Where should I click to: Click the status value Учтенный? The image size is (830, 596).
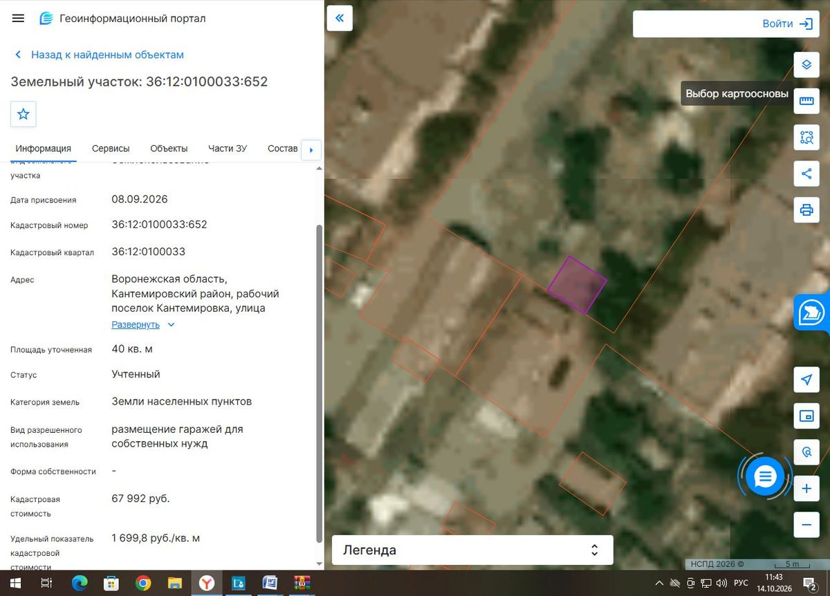136,374
